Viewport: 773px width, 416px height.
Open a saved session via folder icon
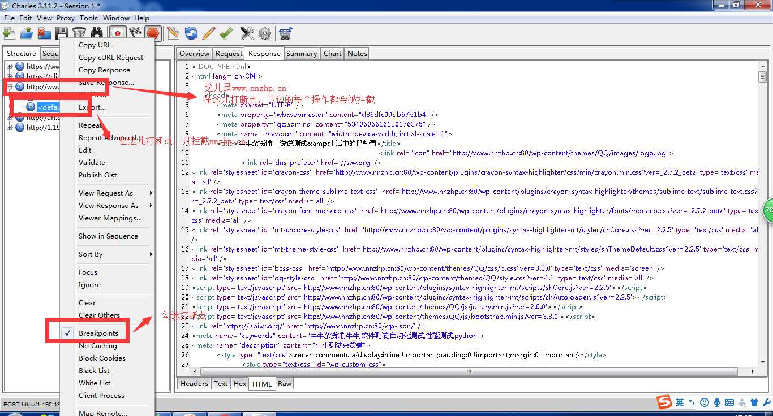point(26,33)
